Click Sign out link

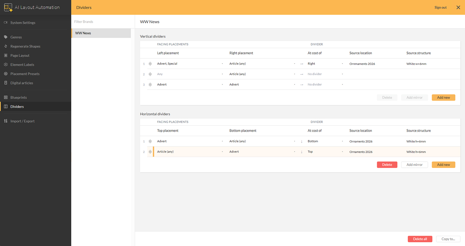click(x=441, y=7)
